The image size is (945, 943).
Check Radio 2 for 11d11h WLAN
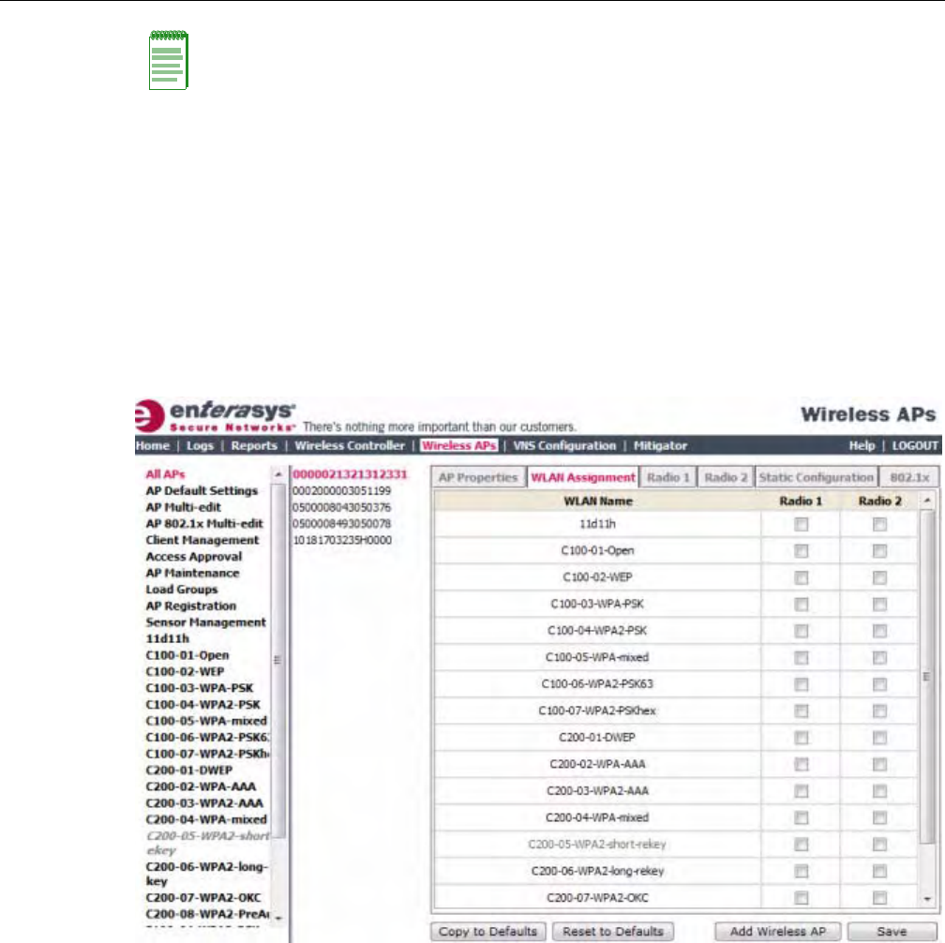point(879,524)
